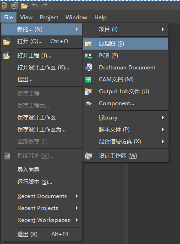Screen dimensions: 180x244
Task: Expand the 新的 submenu arrow
Action: 77,29
